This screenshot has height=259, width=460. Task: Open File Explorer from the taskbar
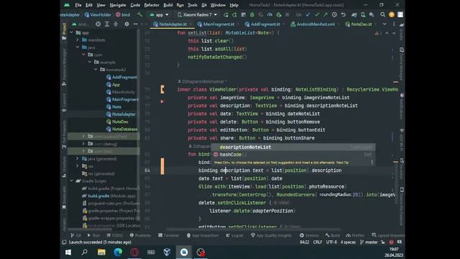click(x=101, y=253)
